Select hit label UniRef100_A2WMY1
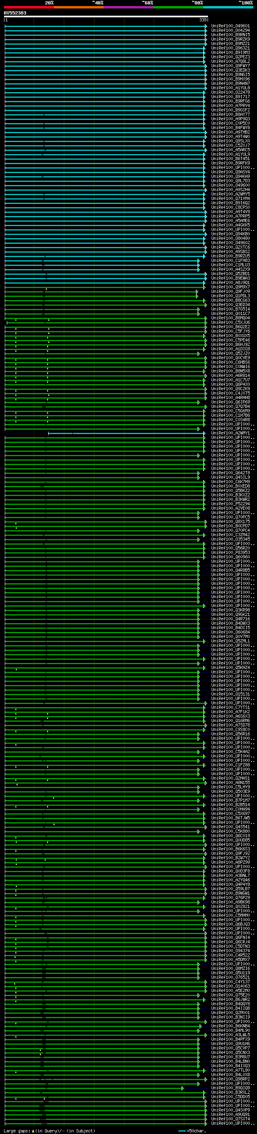This screenshot has width=257, height=1134. click(230, 433)
